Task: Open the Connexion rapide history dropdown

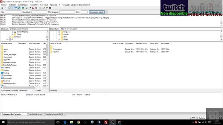Action: click(x=106, y=12)
